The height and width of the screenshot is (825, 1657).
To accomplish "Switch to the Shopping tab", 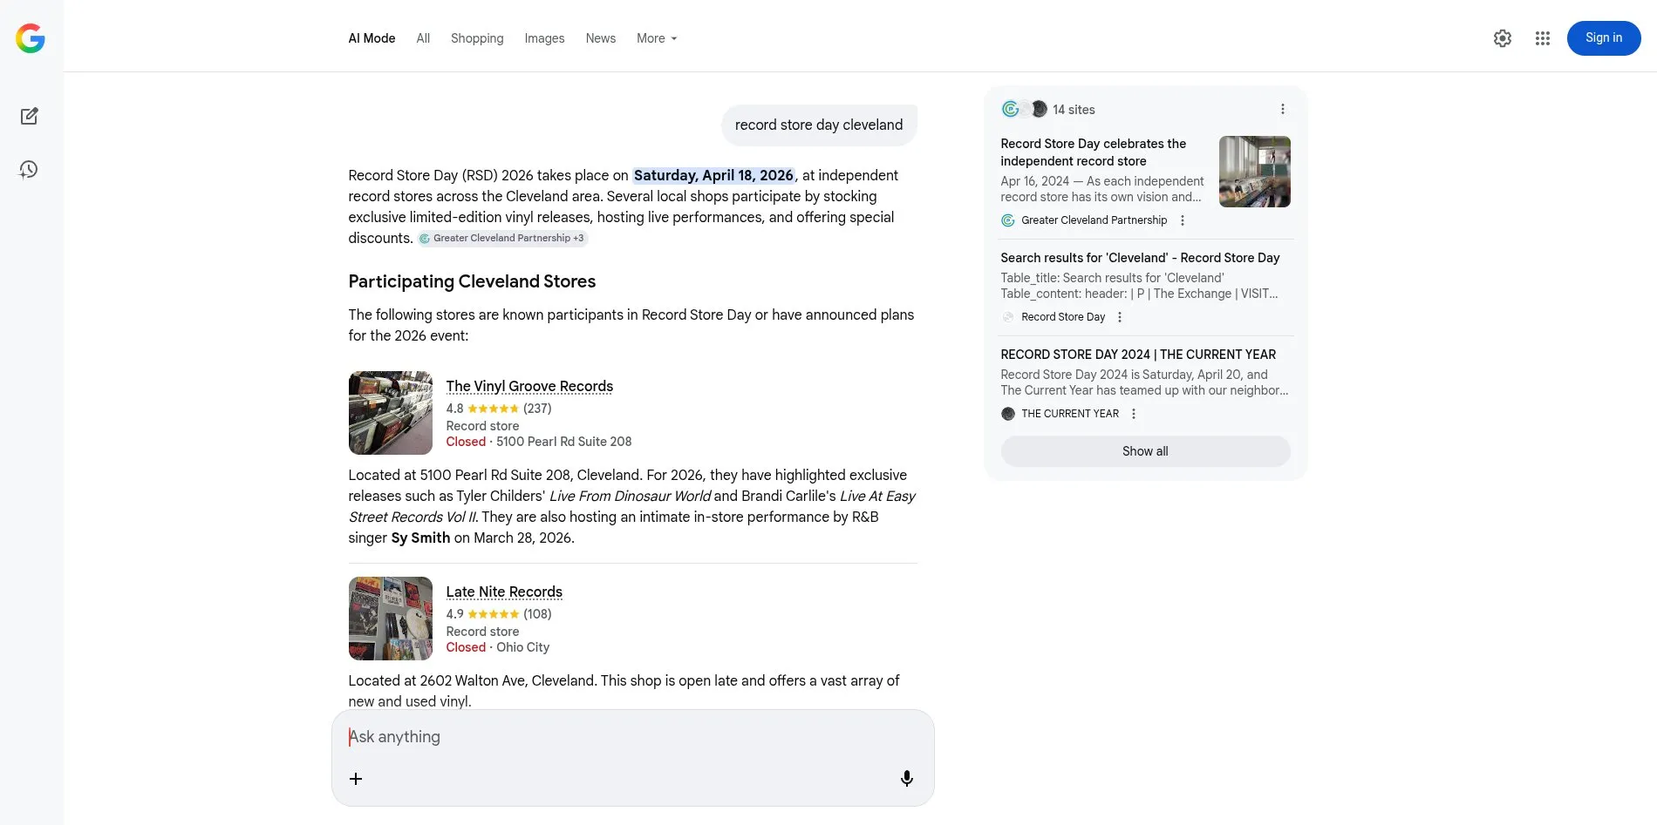I will point(477,38).
